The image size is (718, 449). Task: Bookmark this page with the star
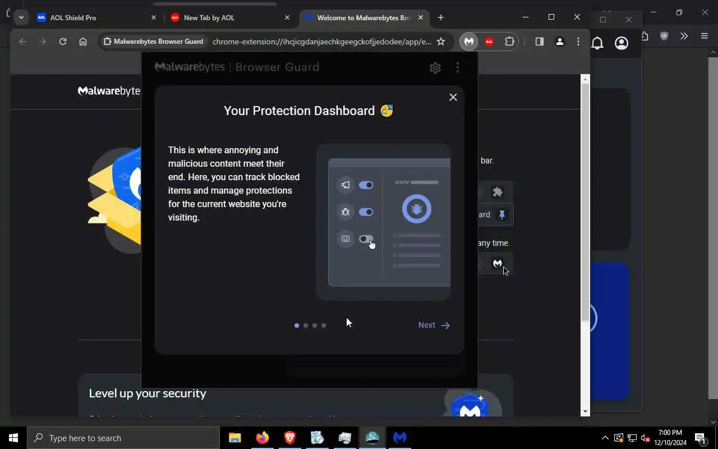tap(441, 42)
